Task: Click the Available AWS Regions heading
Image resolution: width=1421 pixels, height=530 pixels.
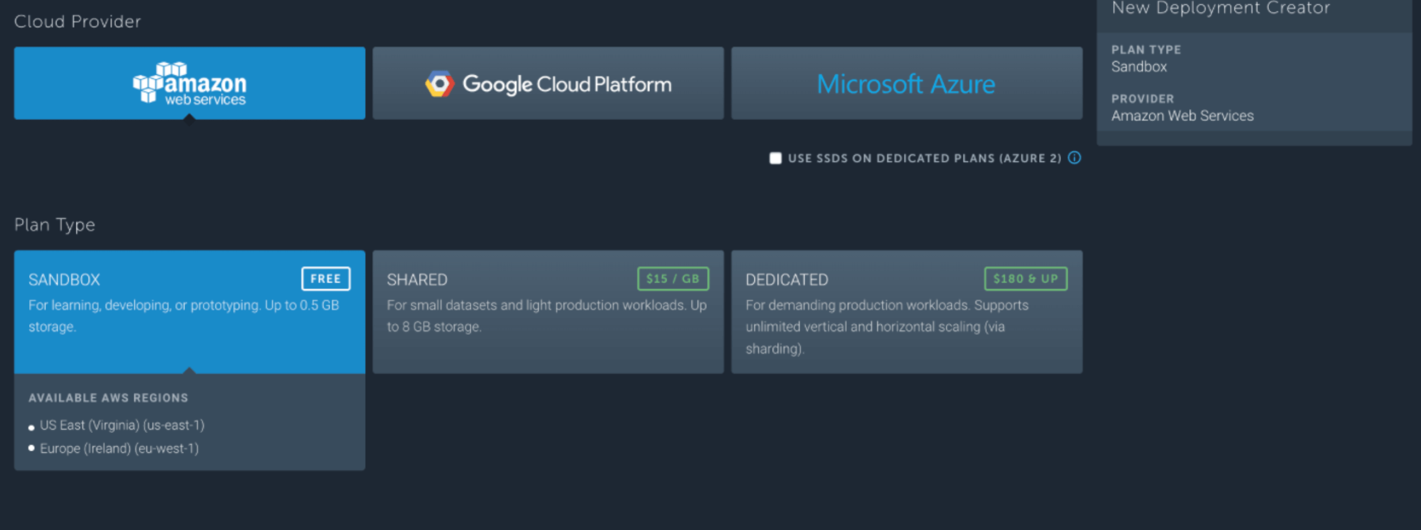Action: point(108,398)
